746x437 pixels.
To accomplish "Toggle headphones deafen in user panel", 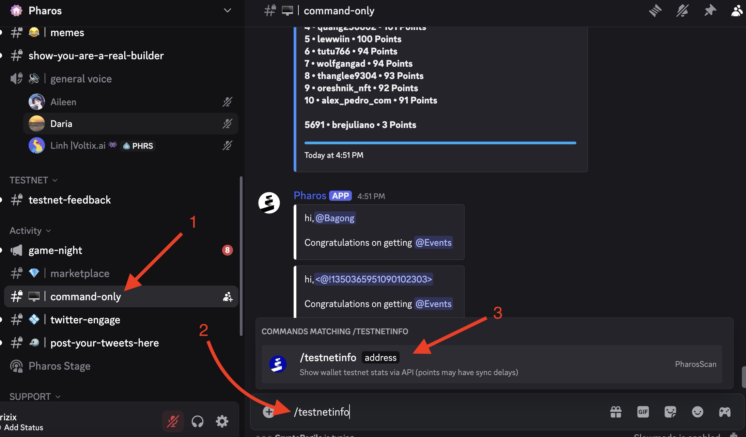I will (x=198, y=421).
